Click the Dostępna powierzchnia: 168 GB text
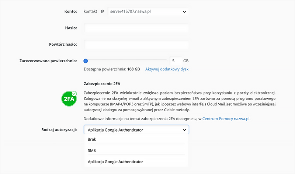This screenshot has height=174, width=295. 112,69
